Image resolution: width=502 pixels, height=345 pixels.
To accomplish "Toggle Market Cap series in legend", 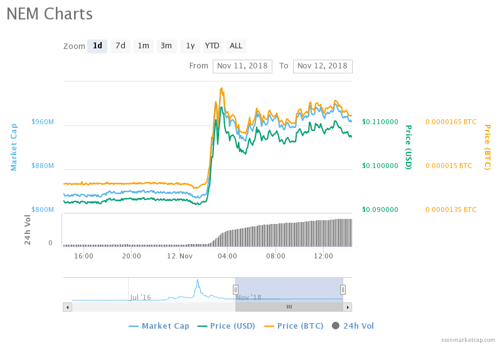I will [159, 326].
